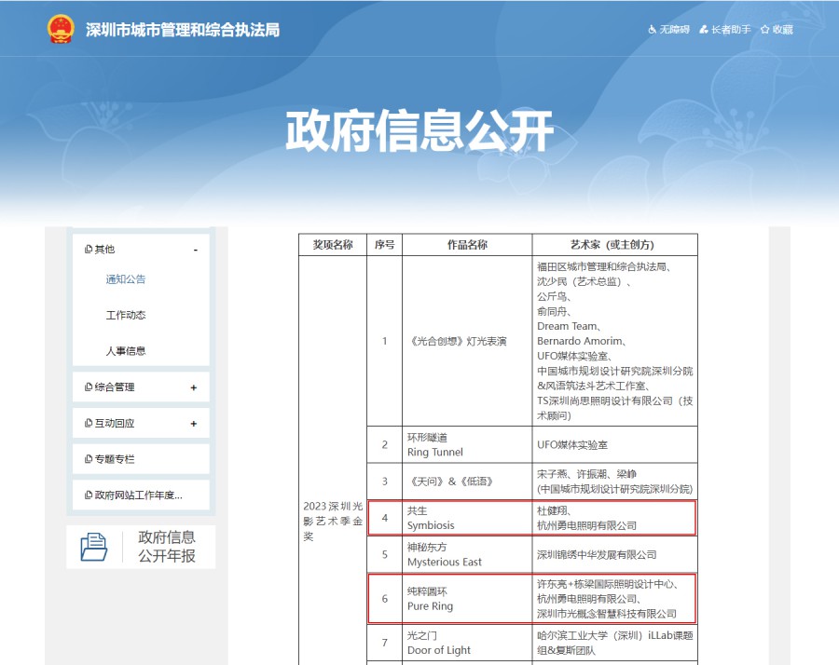Click the national emblem logo
This screenshot has width=839, height=665.
61,29
